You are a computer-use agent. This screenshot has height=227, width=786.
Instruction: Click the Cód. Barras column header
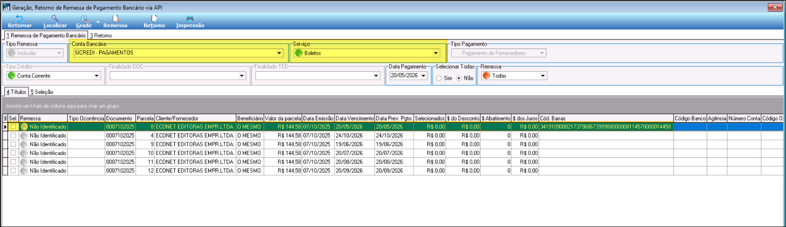click(x=605, y=118)
